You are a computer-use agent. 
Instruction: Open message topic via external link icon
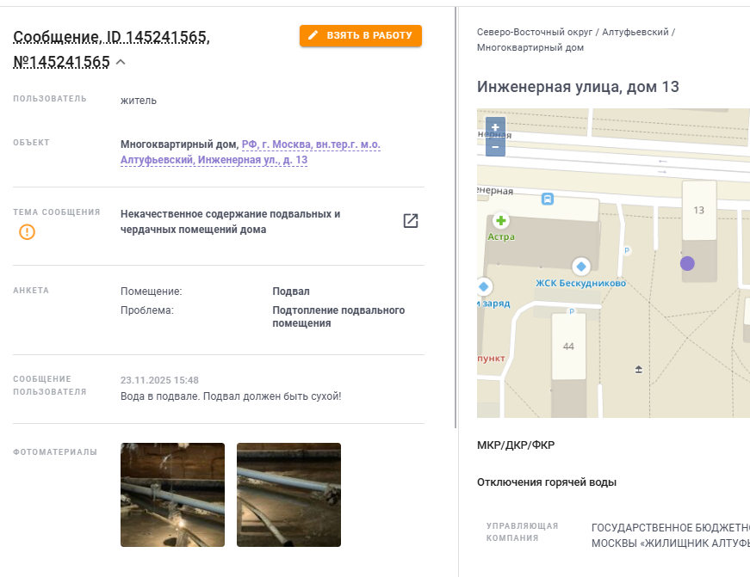[x=411, y=221]
